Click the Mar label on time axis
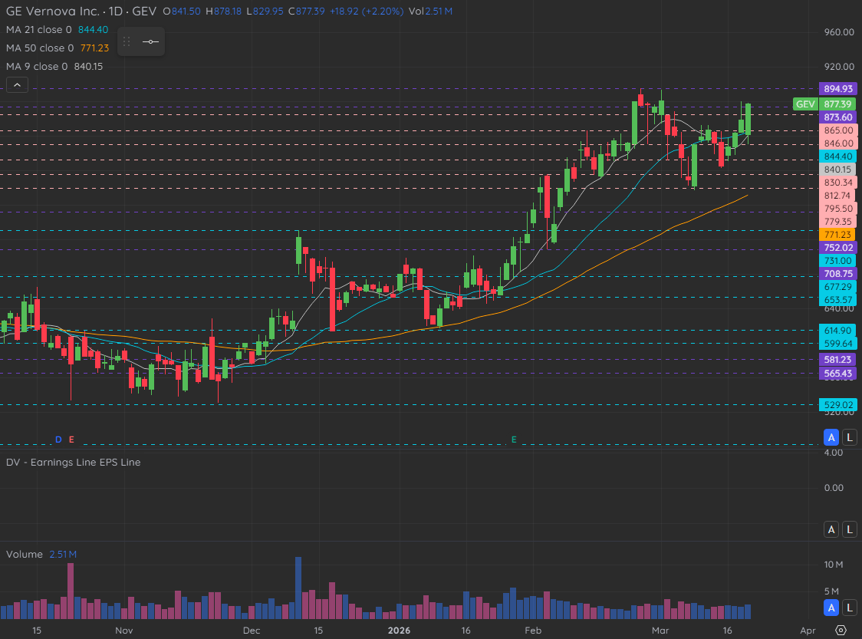This screenshot has height=639, width=862. (x=660, y=631)
